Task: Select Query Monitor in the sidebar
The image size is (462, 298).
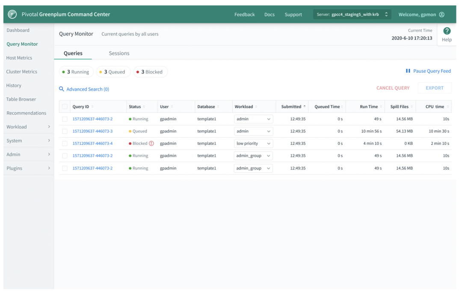Action: pyautogui.click(x=22, y=44)
